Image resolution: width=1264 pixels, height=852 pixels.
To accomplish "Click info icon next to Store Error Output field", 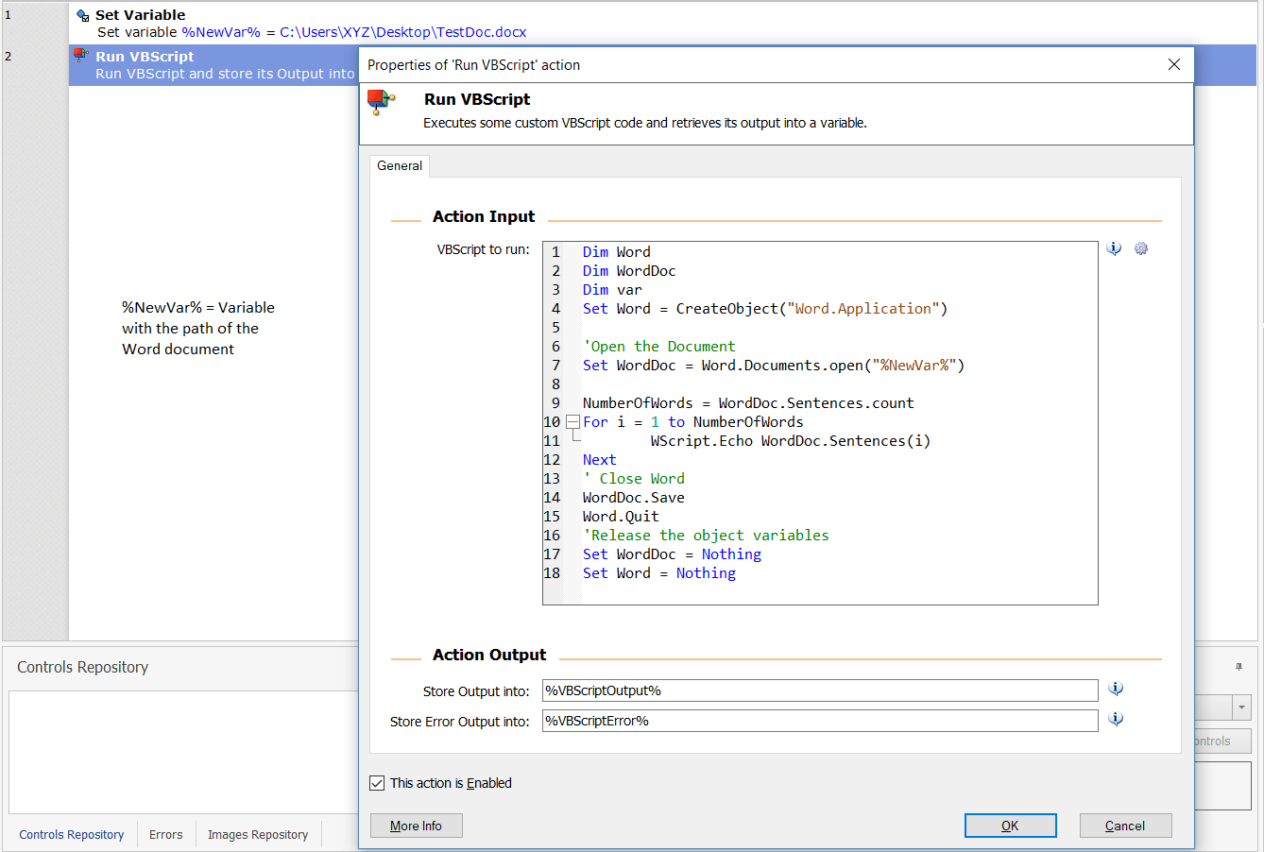I will (1116, 719).
